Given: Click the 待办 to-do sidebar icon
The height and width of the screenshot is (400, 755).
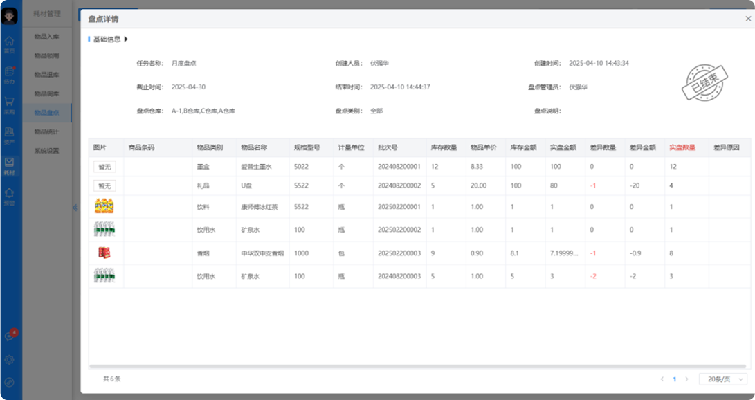Looking at the screenshot, I should (10, 73).
